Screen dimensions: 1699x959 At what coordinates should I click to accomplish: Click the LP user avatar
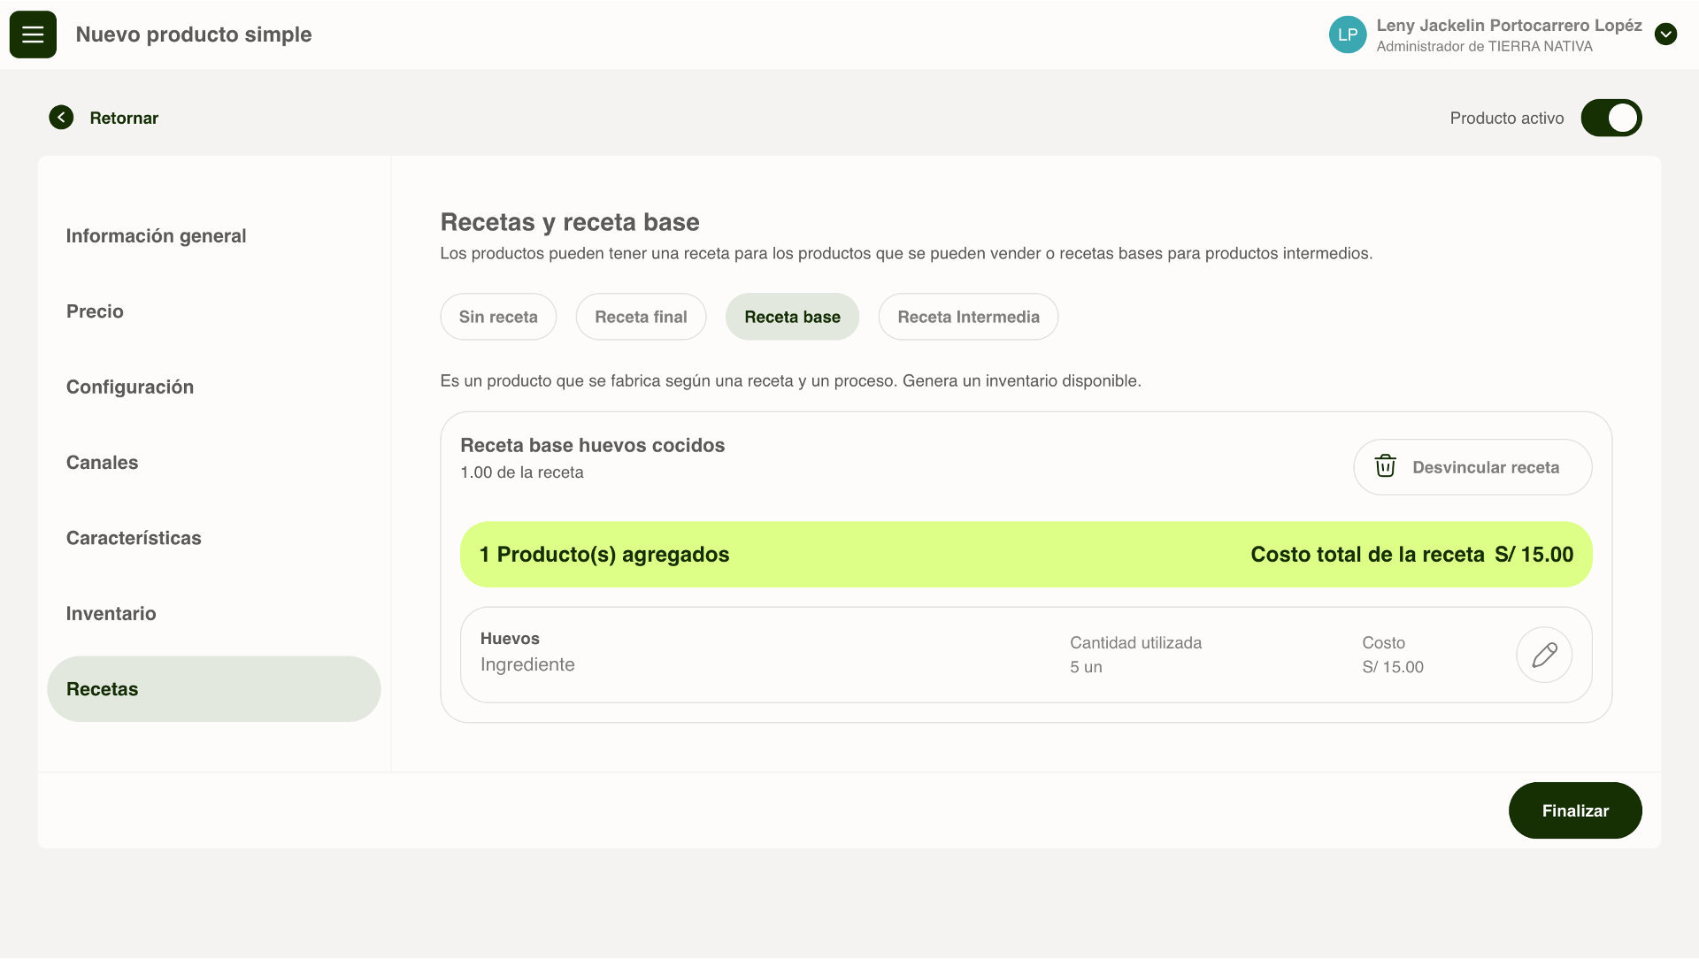click(x=1347, y=35)
